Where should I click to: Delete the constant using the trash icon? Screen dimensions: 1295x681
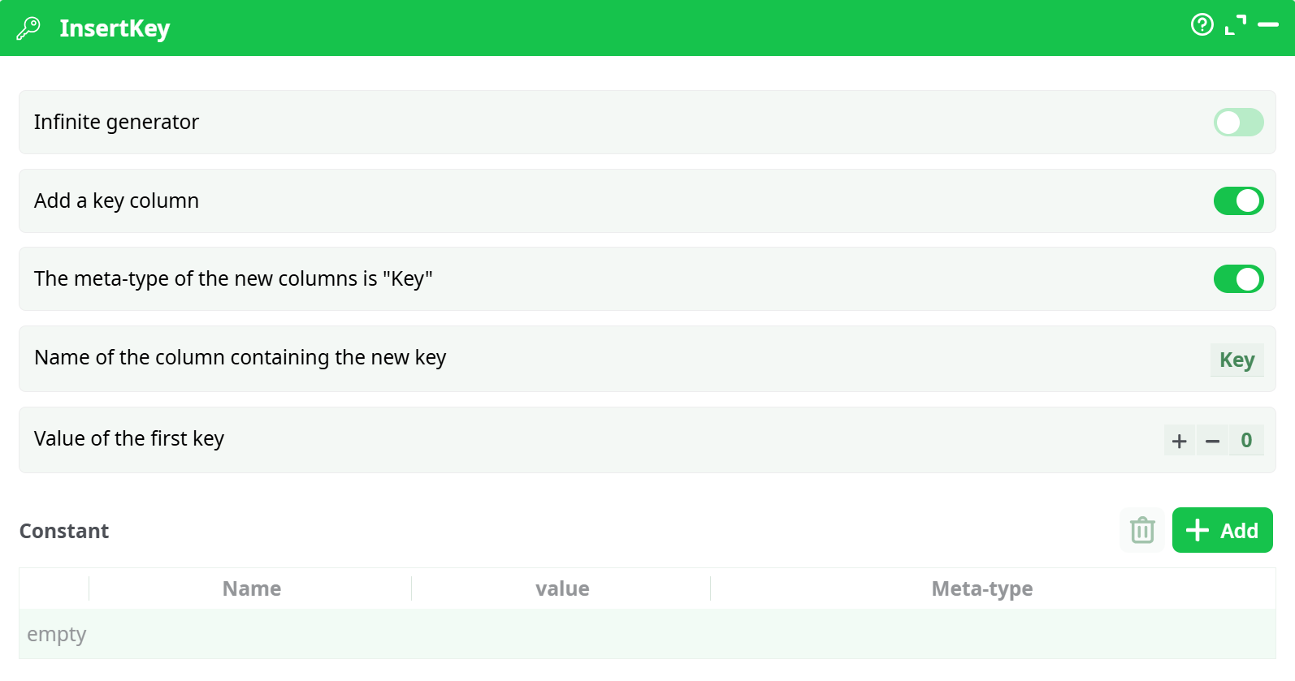(x=1142, y=530)
